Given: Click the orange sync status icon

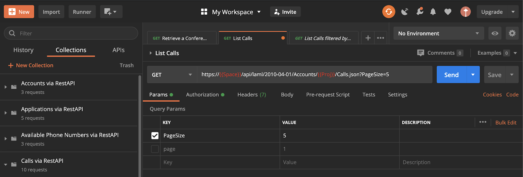Looking at the screenshot, I should point(389,12).
